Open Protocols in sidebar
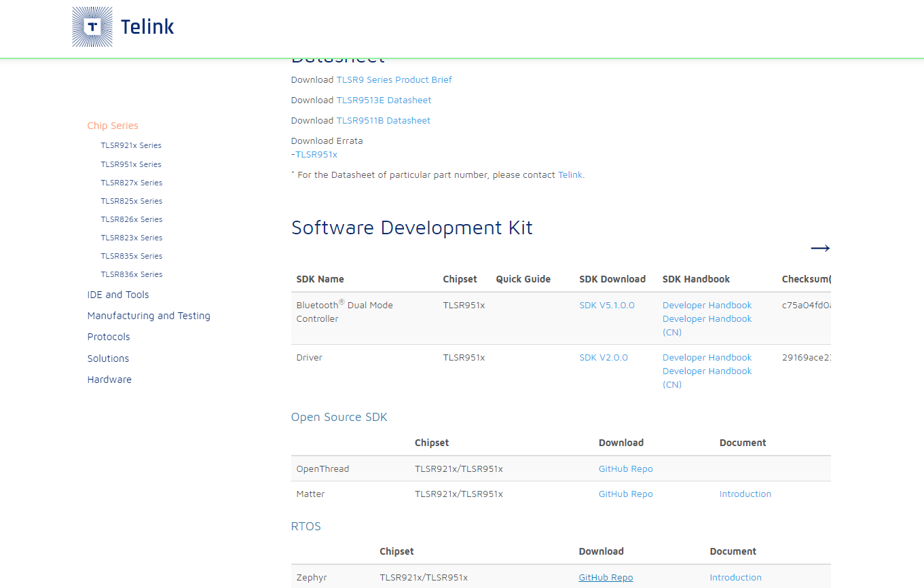924x588 pixels. click(109, 337)
